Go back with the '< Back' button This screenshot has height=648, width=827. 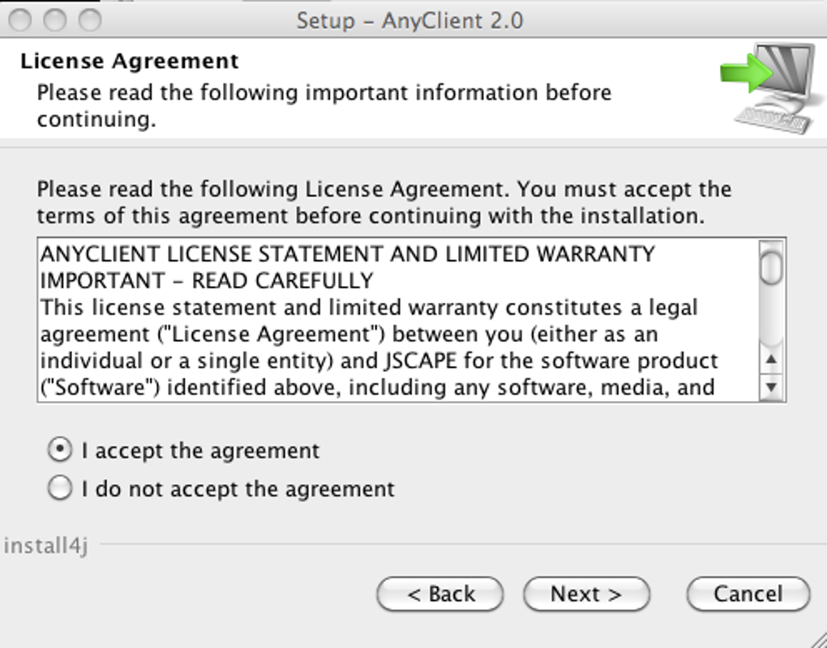pos(440,594)
